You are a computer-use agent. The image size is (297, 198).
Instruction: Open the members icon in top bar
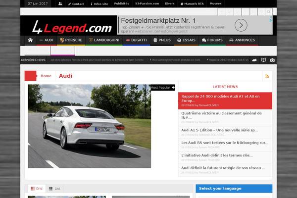pyautogui.click(x=60, y=3)
